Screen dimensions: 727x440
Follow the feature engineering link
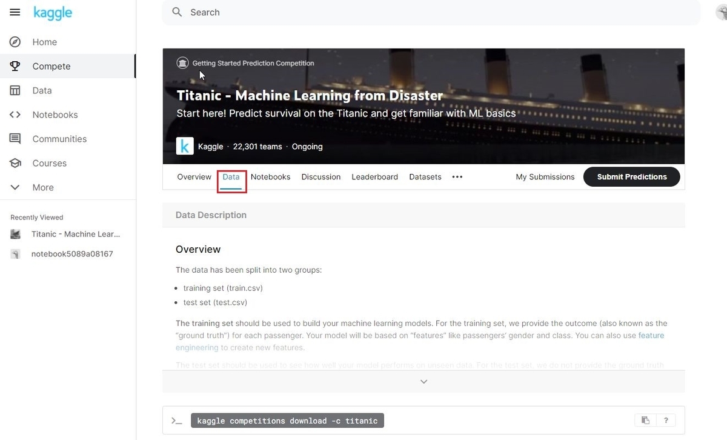click(x=420, y=341)
